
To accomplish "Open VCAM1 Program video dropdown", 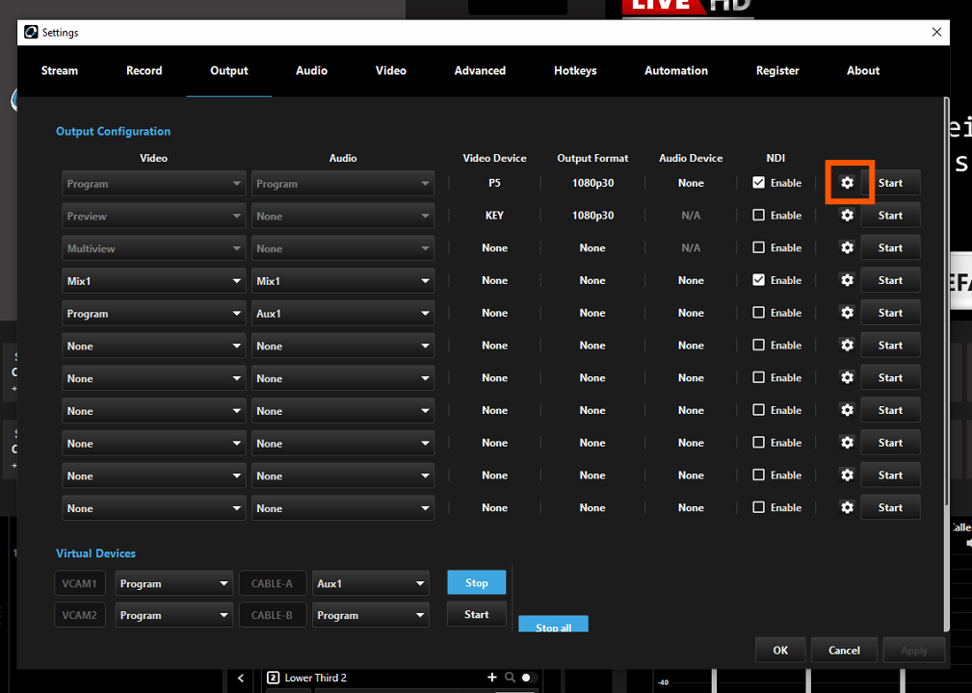I will click(x=173, y=583).
